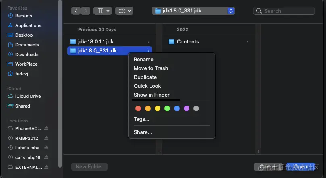Click the Search field

(x=284, y=11)
